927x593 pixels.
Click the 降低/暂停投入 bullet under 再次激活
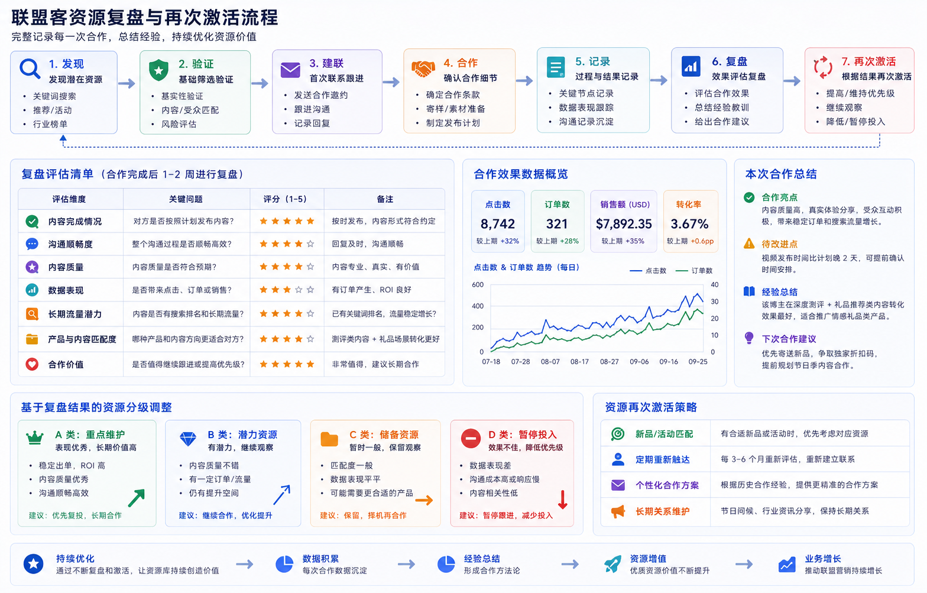tap(855, 122)
